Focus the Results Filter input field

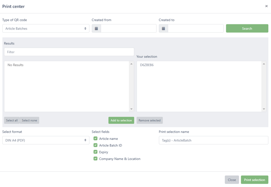click(x=69, y=52)
